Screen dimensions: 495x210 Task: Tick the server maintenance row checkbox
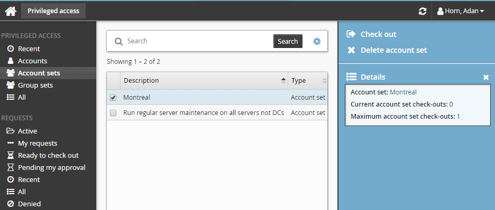[113, 113]
